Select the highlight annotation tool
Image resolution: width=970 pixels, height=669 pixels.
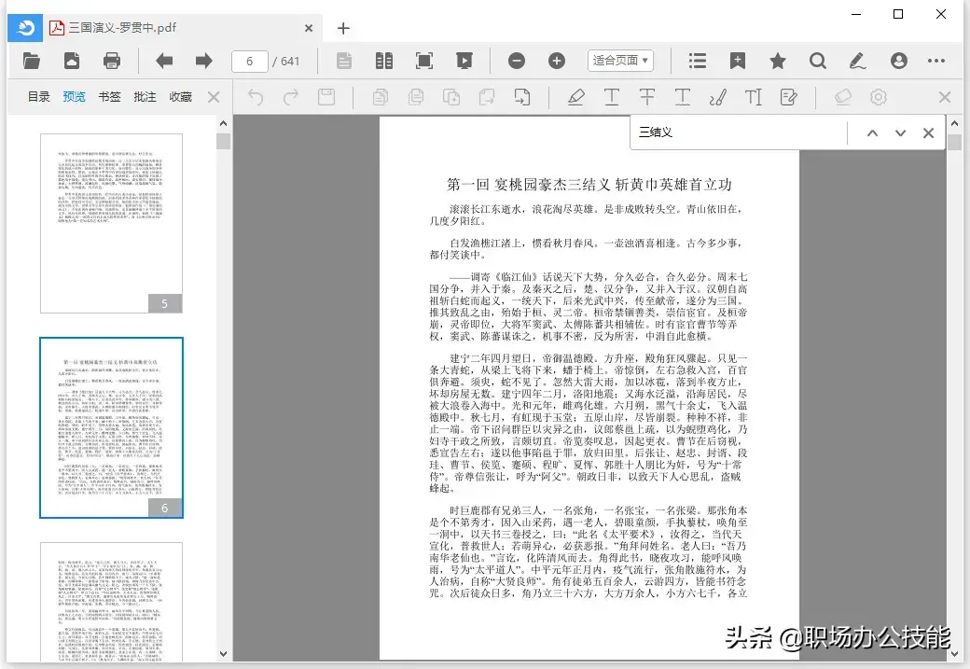(575, 96)
